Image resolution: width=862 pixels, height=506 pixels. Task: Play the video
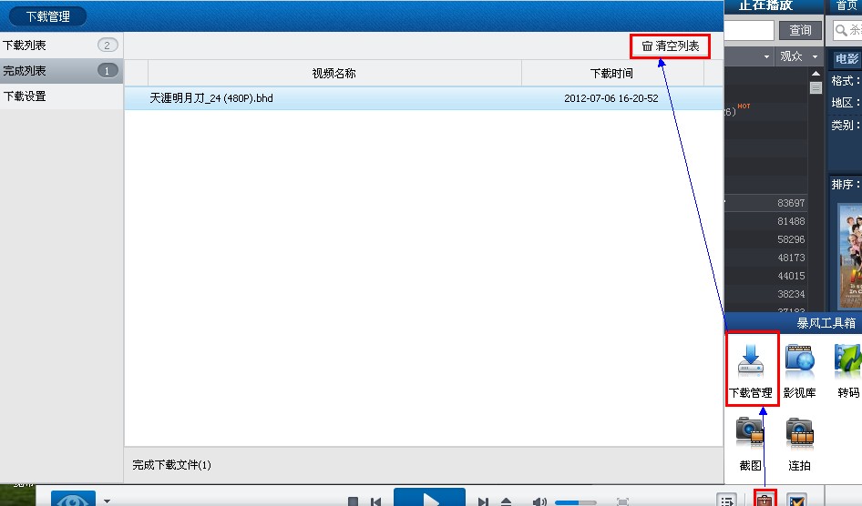(429, 497)
